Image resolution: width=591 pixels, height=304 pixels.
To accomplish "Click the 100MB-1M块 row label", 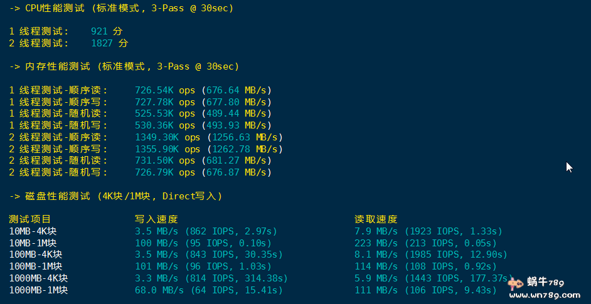I will (36, 266).
